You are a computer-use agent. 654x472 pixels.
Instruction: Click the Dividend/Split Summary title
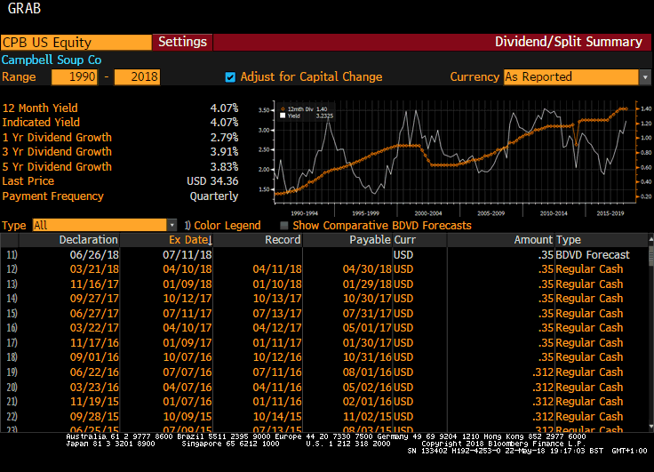pyautogui.click(x=568, y=42)
